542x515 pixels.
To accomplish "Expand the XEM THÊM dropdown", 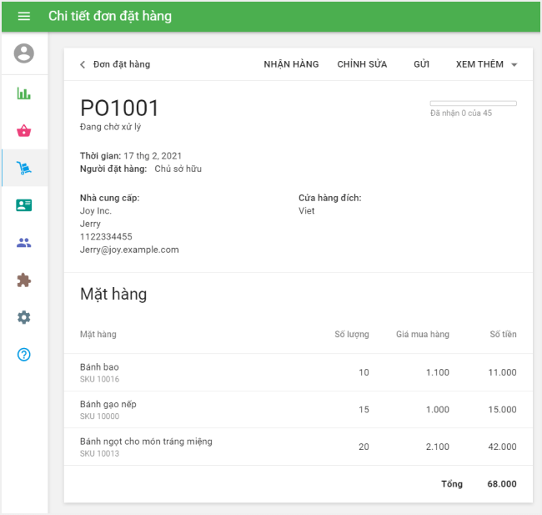I will pos(487,64).
